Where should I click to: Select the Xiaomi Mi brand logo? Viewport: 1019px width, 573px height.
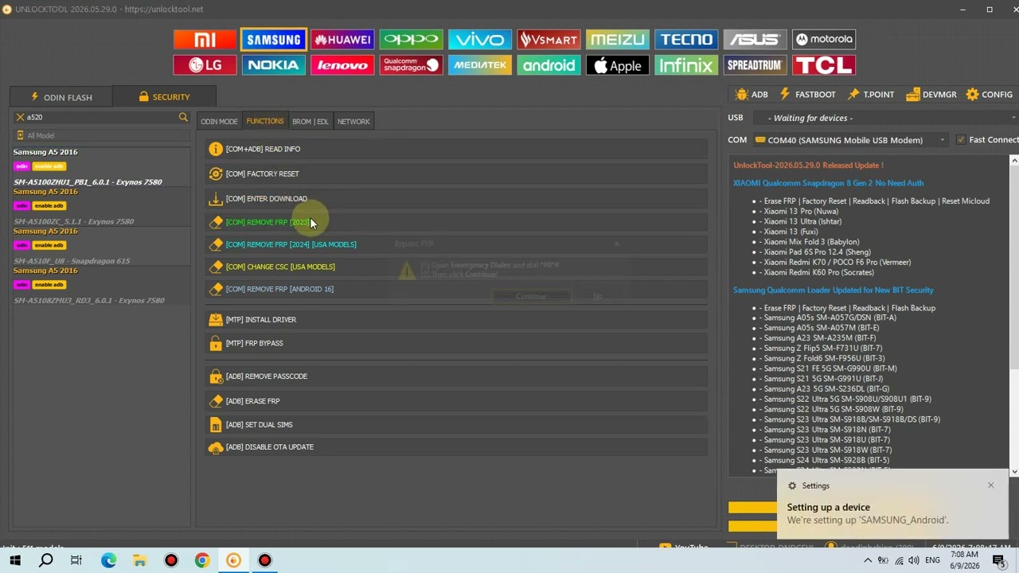click(205, 39)
